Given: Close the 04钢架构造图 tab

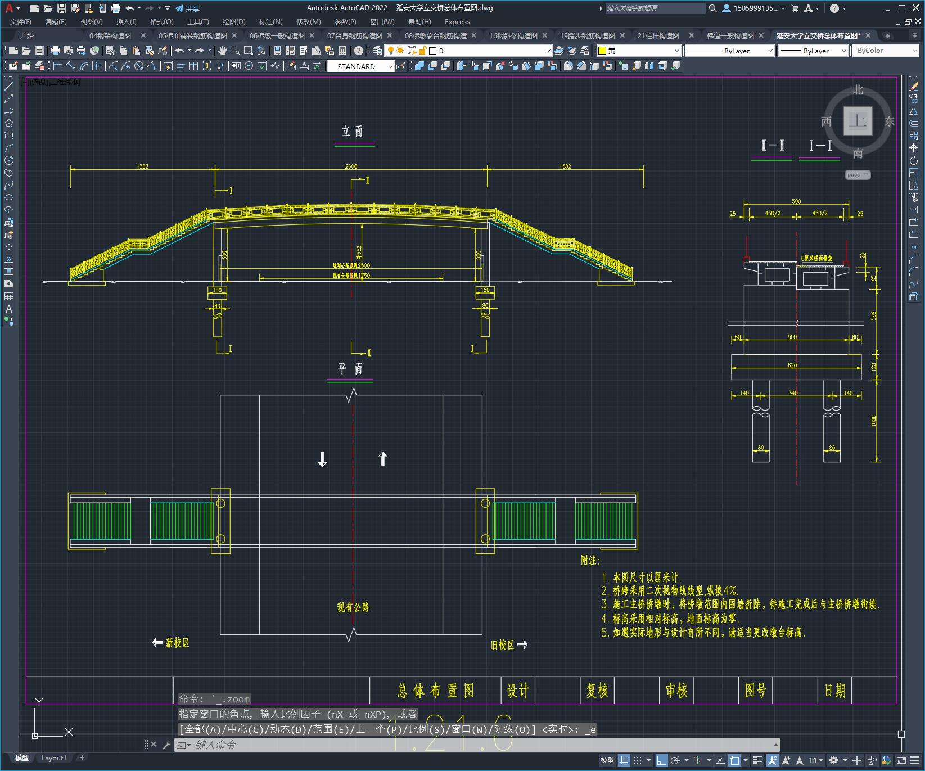Looking at the screenshot, I should coord(143,35).
